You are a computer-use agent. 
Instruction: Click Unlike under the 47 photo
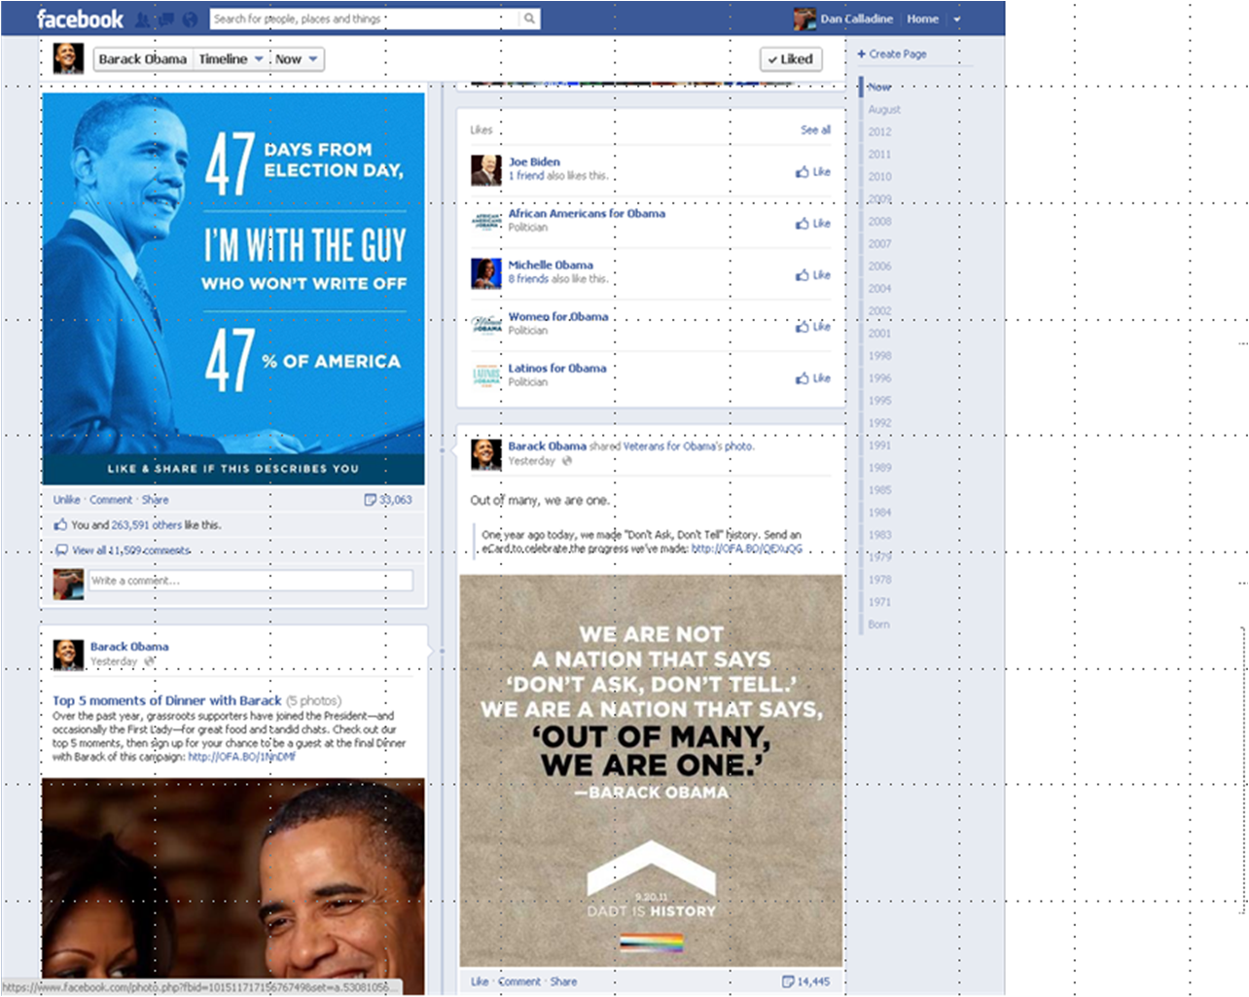point(67,500)
